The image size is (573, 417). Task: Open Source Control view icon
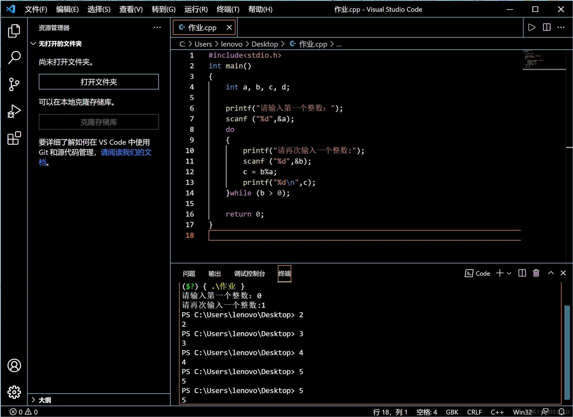coord(14,84)
